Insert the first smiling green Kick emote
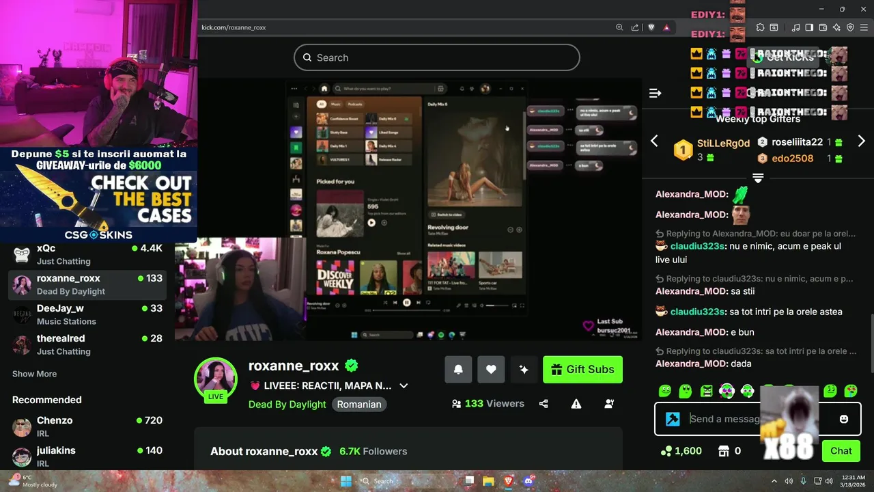The height and width of the screenshot is (492, 874). (x=665, y=391)
